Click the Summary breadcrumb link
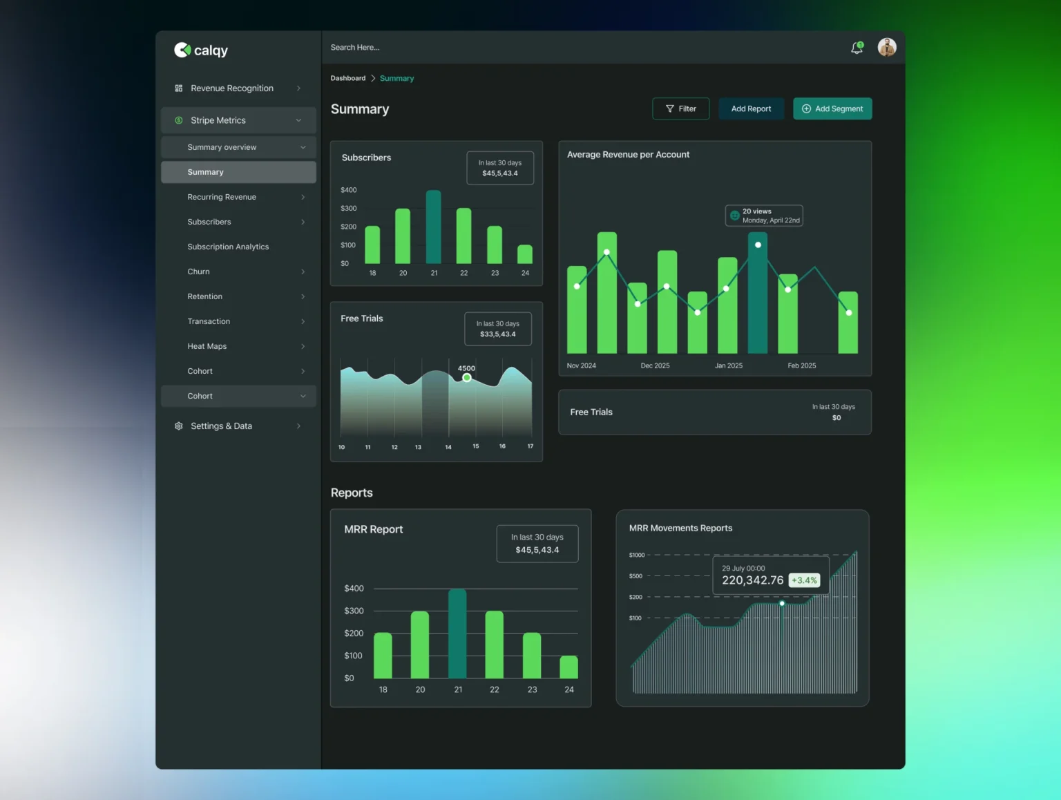 pos(396,79)
